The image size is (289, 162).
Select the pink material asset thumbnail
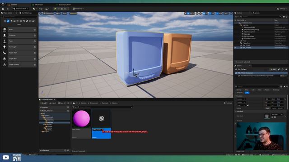point(81,118)
